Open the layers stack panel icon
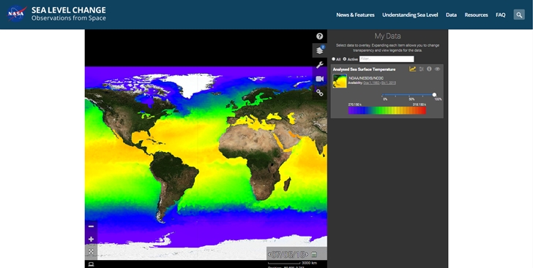Image resolution: width=533 pixels, height=268 pixels. 319,50
